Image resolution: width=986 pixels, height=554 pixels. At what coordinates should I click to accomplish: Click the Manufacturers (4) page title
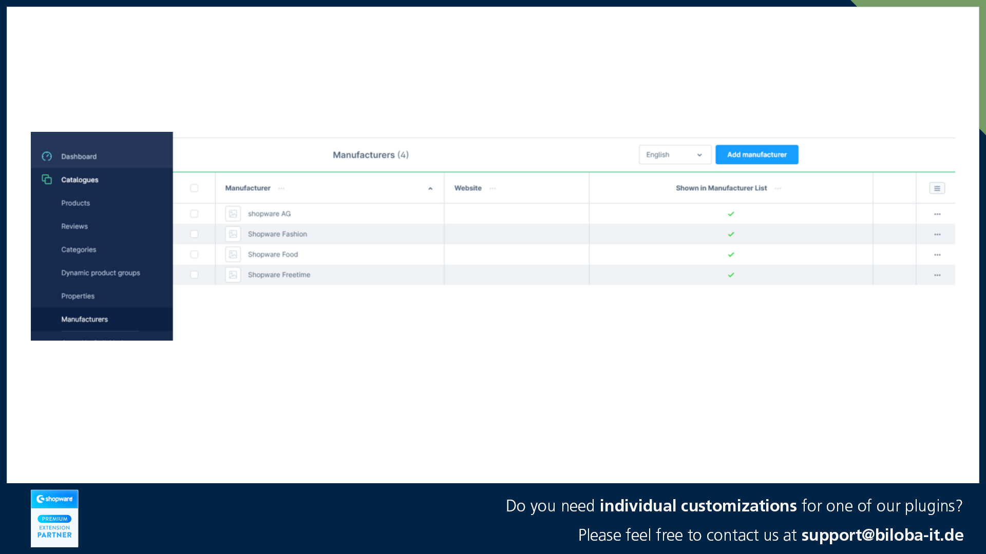pyautogui.click(x=371, y=155)
